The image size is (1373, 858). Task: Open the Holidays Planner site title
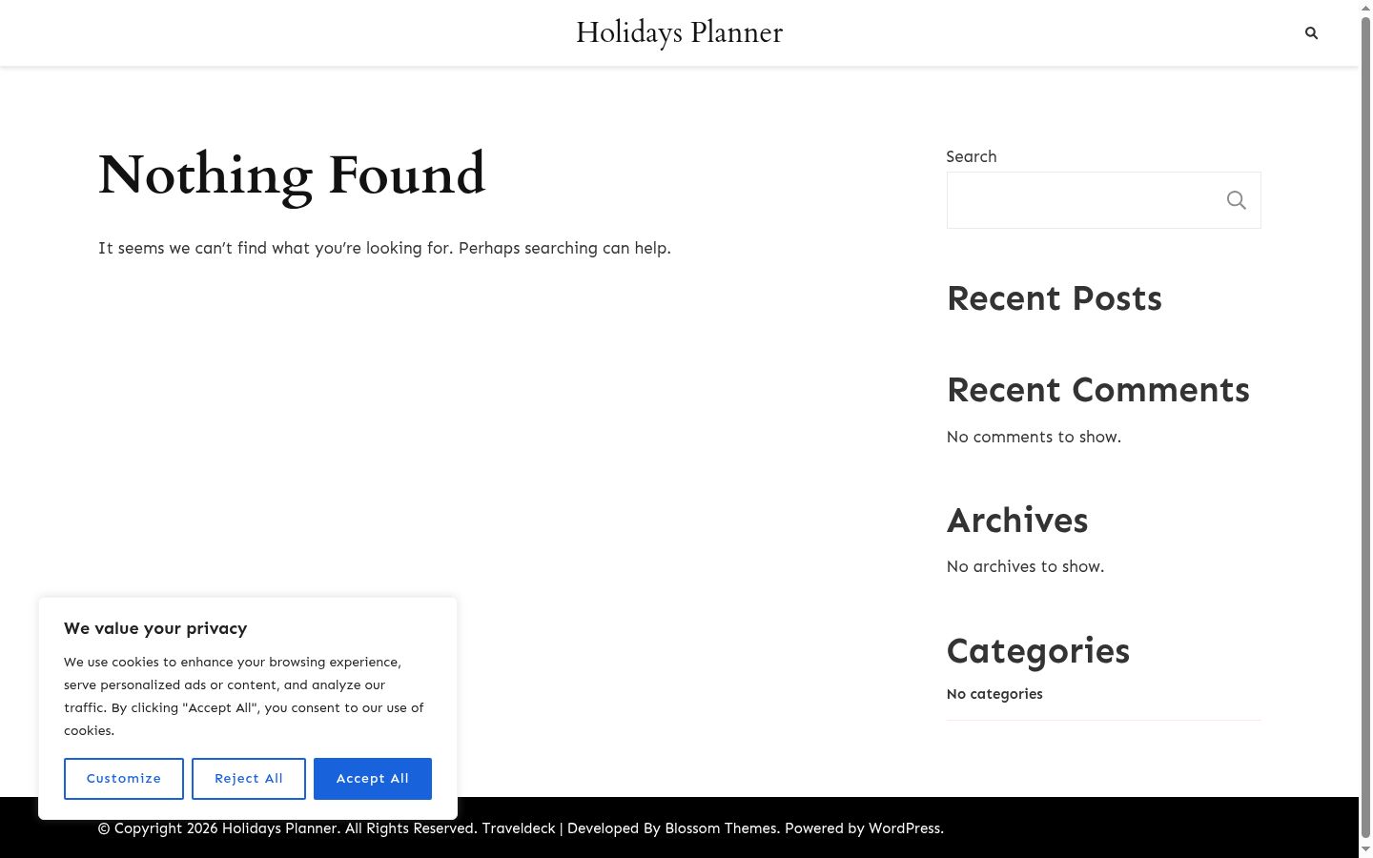[x=679, y=32]
